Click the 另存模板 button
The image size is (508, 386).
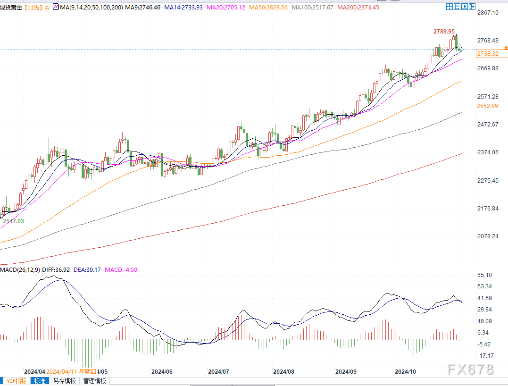click(64, 381)
